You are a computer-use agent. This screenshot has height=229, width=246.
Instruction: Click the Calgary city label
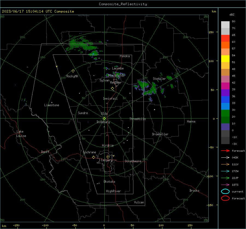point(107,160)
